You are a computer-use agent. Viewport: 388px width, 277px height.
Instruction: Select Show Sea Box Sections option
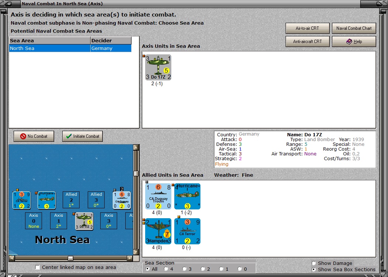pos(314,270)
